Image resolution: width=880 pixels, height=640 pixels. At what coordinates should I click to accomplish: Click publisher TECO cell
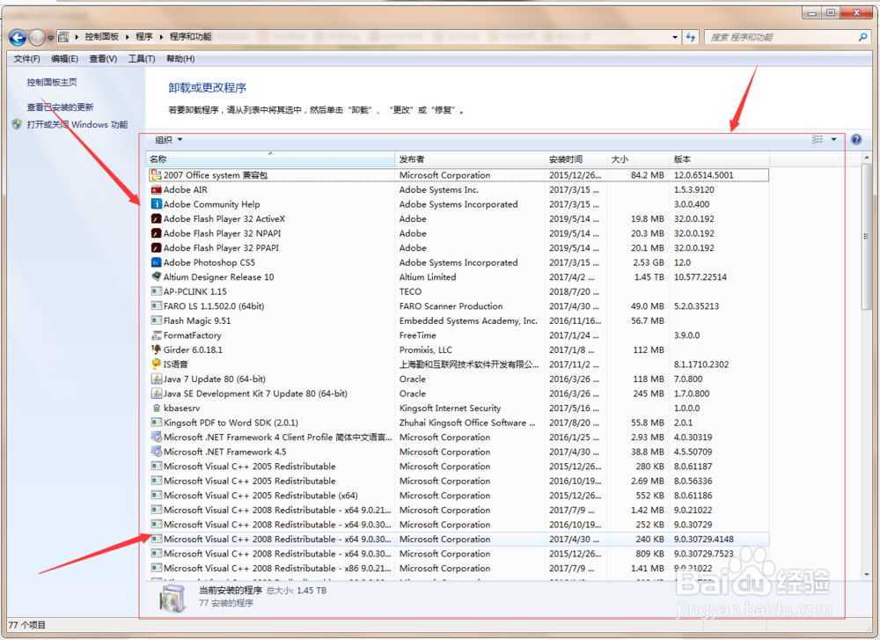[410, 291]
